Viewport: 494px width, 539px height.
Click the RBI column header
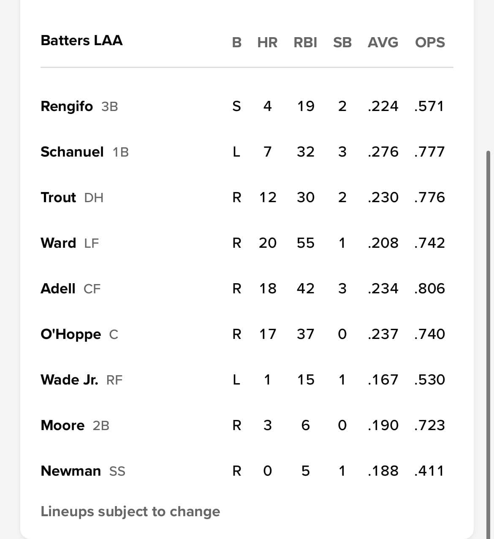click(x=305, y=42)
